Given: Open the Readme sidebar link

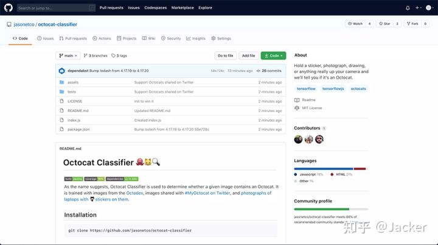Looking at the screenshot, I should (x=305, y=100).
